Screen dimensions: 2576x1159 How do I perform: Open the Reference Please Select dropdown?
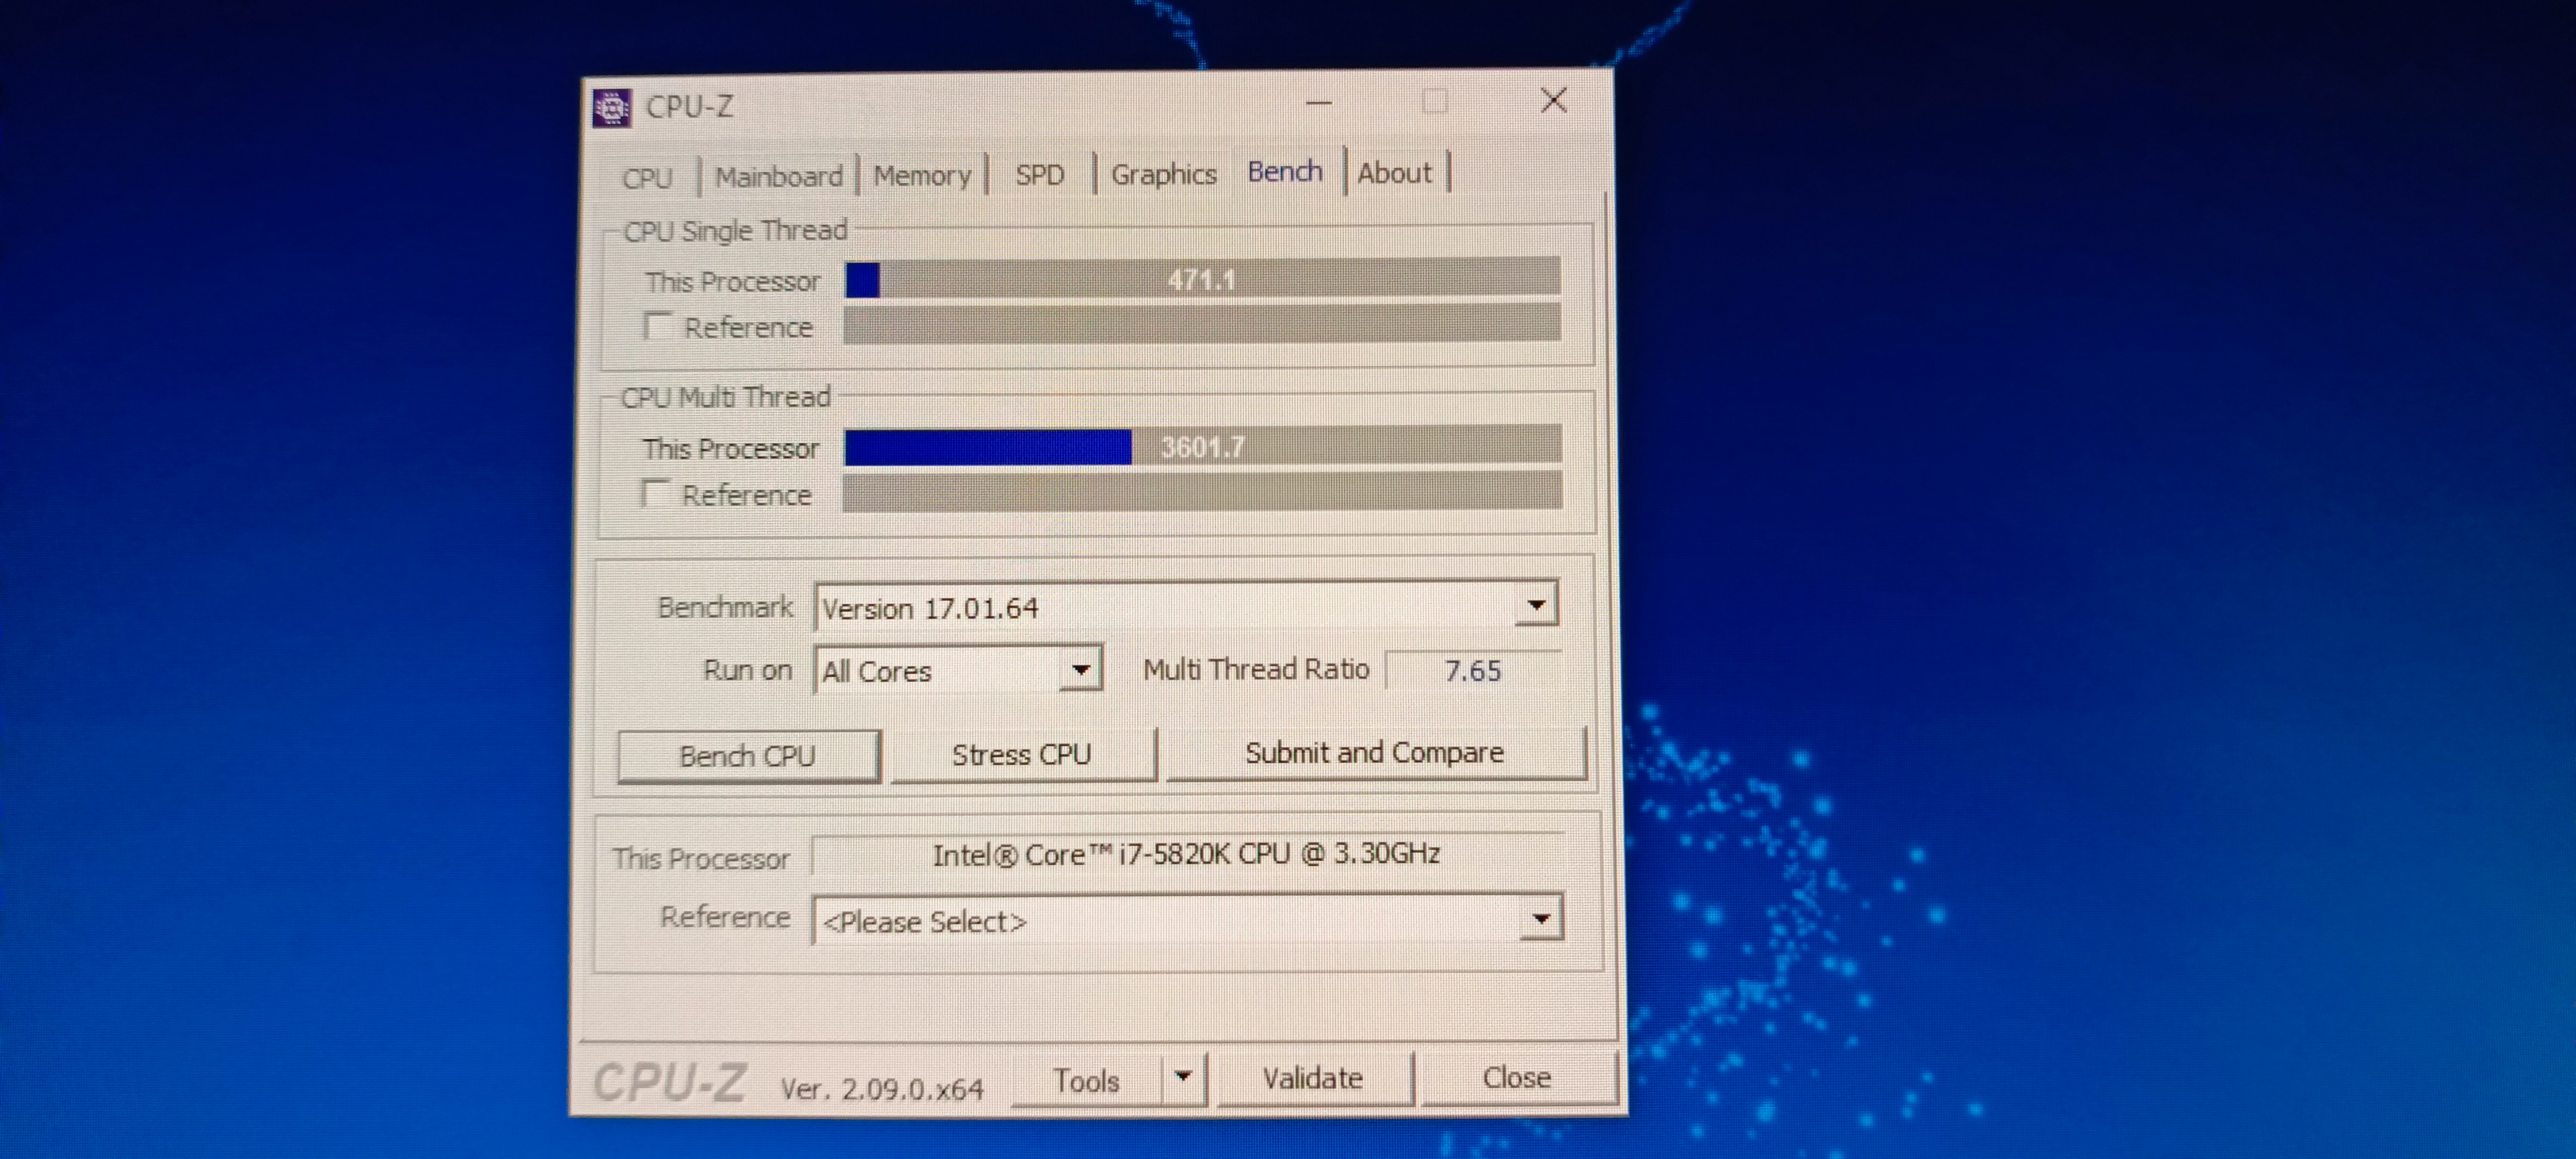(1187, 920)
